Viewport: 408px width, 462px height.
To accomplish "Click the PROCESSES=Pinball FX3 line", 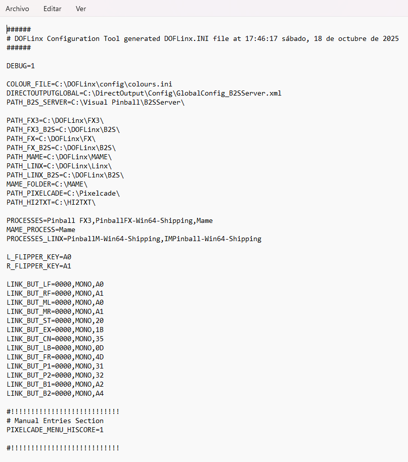I will [110, 220].
